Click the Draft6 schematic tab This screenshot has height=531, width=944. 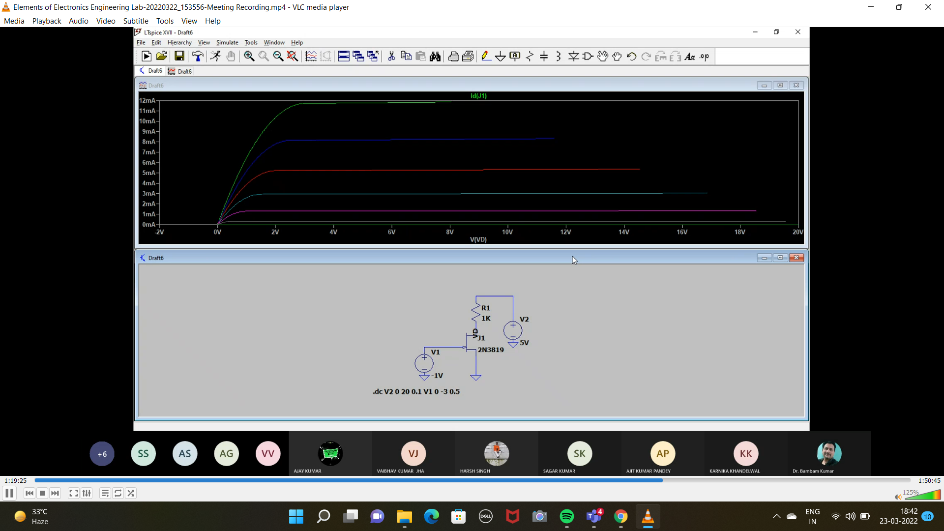151,71
